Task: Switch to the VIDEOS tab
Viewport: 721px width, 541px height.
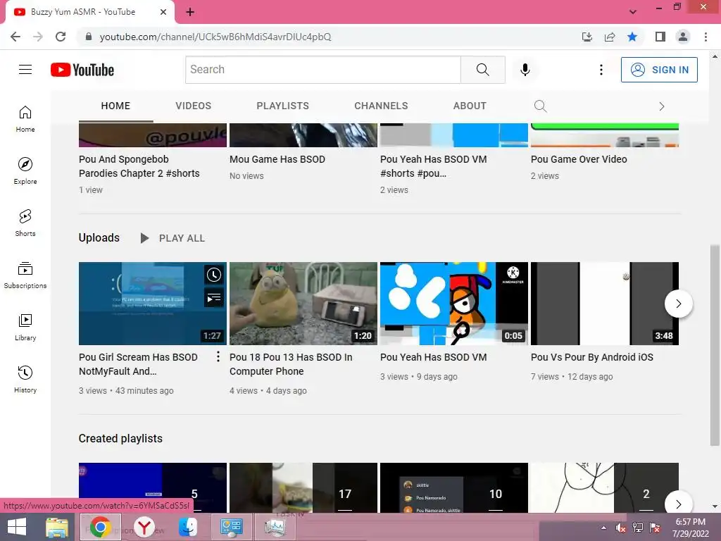Action: (x=193, y=106)
